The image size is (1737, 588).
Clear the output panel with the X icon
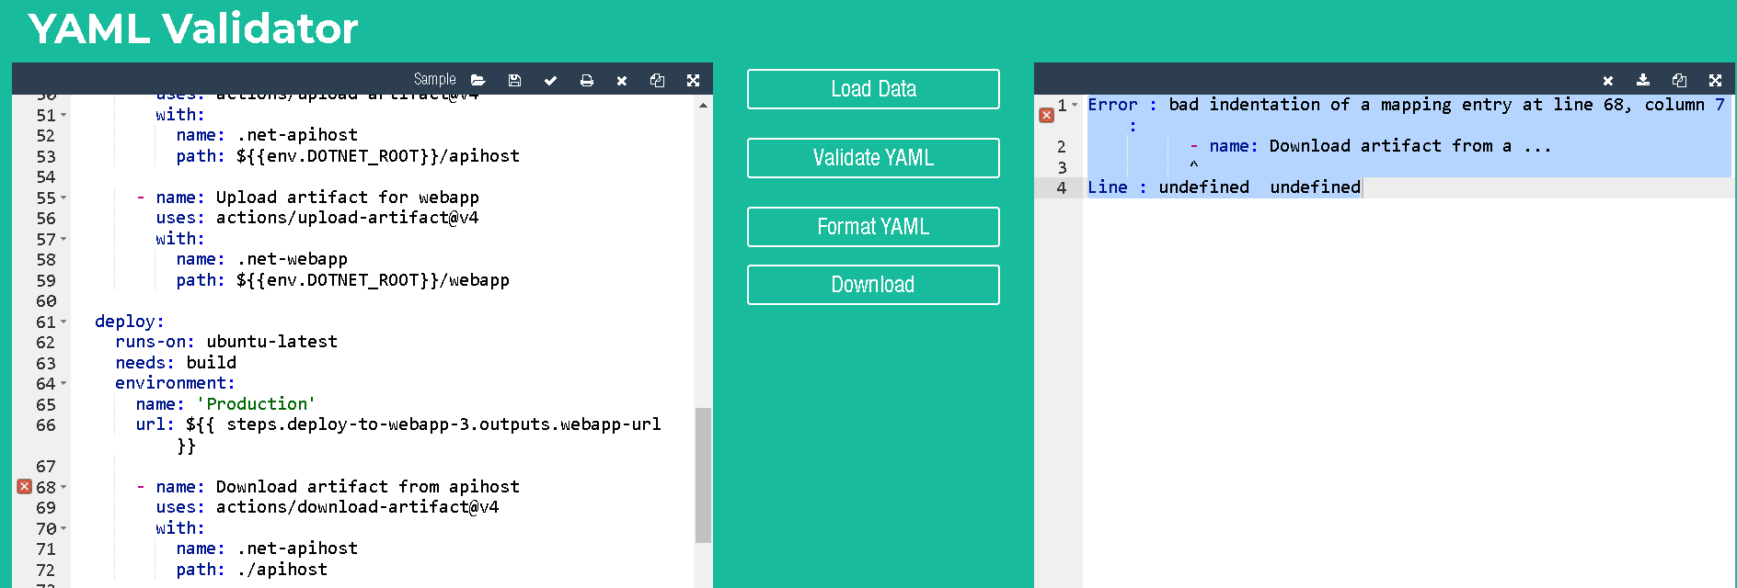(1607, 80)
